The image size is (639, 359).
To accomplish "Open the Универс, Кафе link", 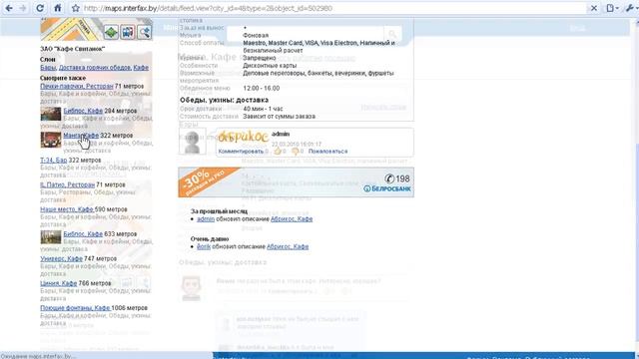I will (x=61, y=258).
